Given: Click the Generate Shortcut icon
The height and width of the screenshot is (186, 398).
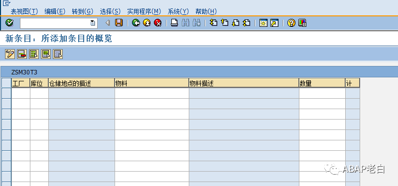Looking at the screenshot, I should tap(274, 23).
